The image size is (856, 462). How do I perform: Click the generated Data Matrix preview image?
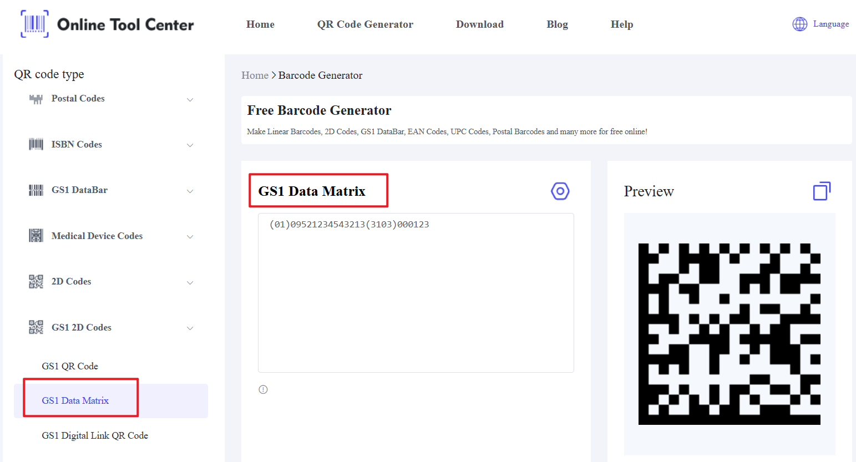tap(730, 334)
